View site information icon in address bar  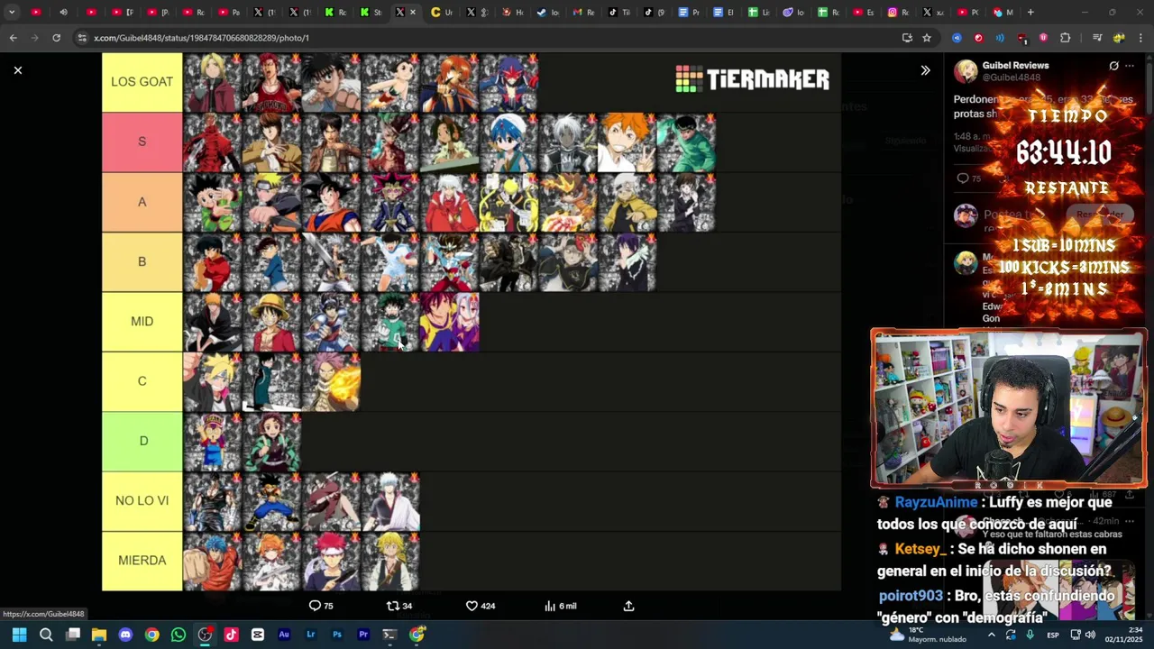point(82,38)
